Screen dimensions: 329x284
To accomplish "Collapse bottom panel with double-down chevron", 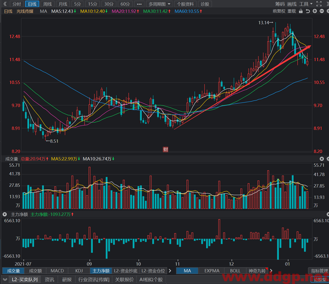I will click(5, 280).
